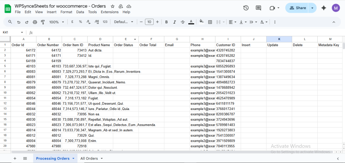
Task: Open All Orders tab menu arrow
Action: pyautogui.click(x=102, y=158)
